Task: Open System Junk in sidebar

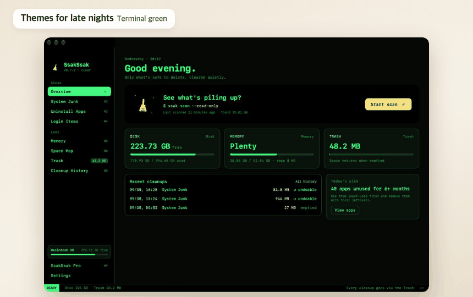Action: click(x=79, y=101)
